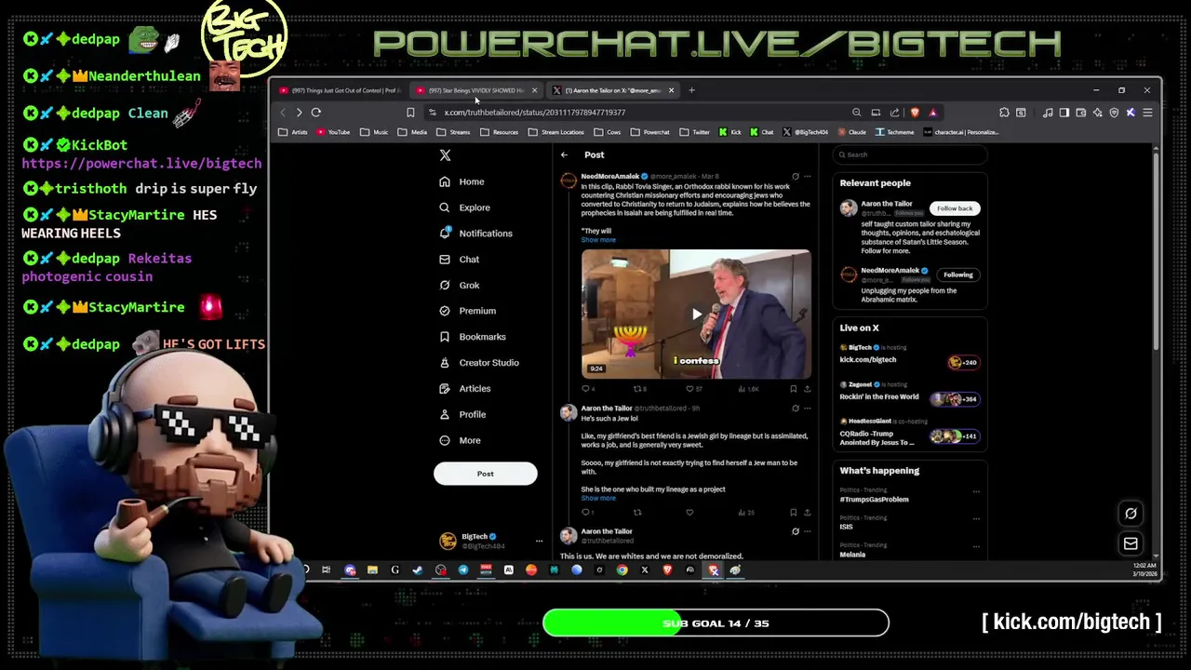Open the browser extensions puzzle icon
The width and height of the screenshot is (1191, 670).
pos(1004,113)
